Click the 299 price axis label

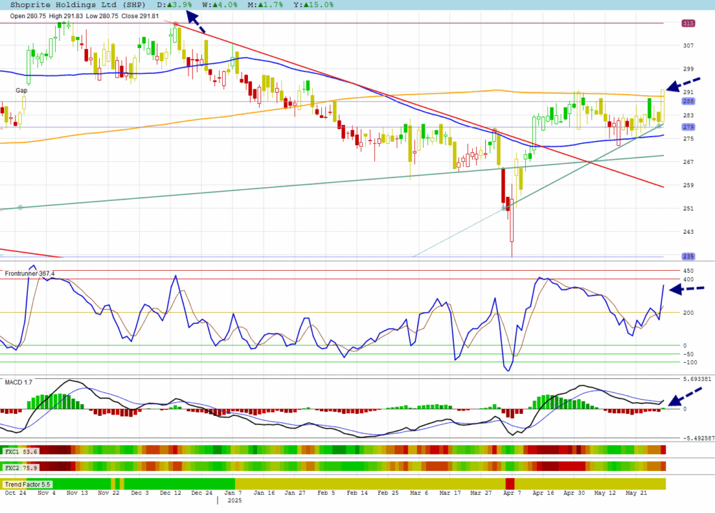688,69
